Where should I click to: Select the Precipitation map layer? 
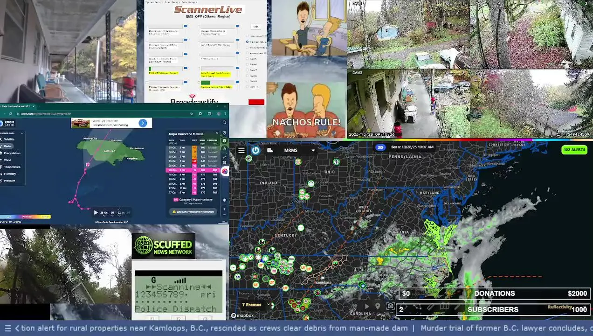coord(11,153)
